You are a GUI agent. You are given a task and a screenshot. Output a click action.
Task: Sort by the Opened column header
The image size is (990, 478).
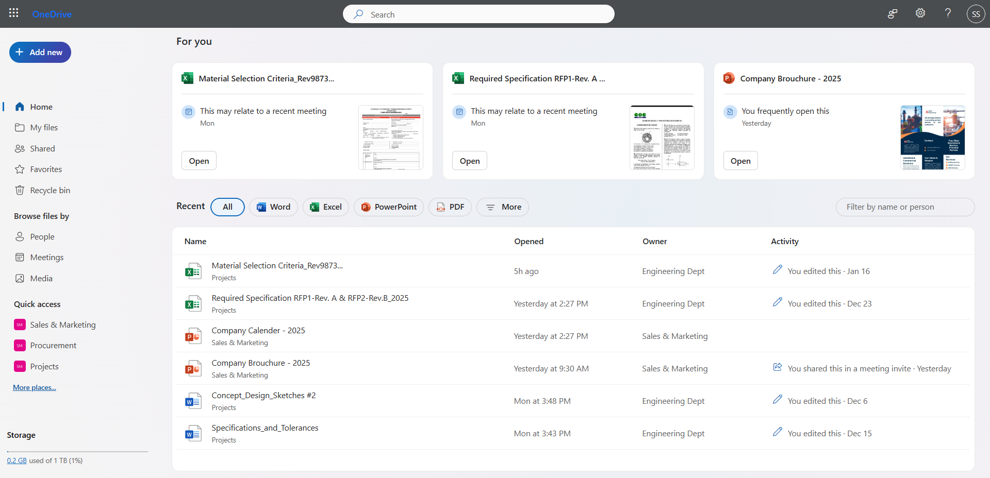529,241
